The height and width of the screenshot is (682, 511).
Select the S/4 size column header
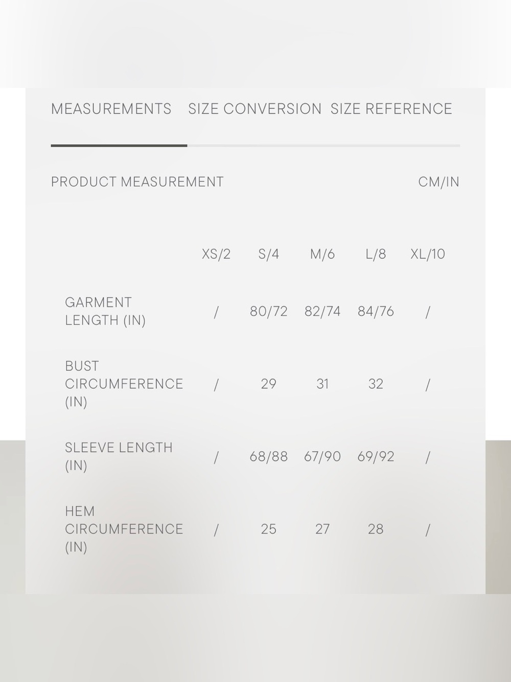(x=269, y=254)
